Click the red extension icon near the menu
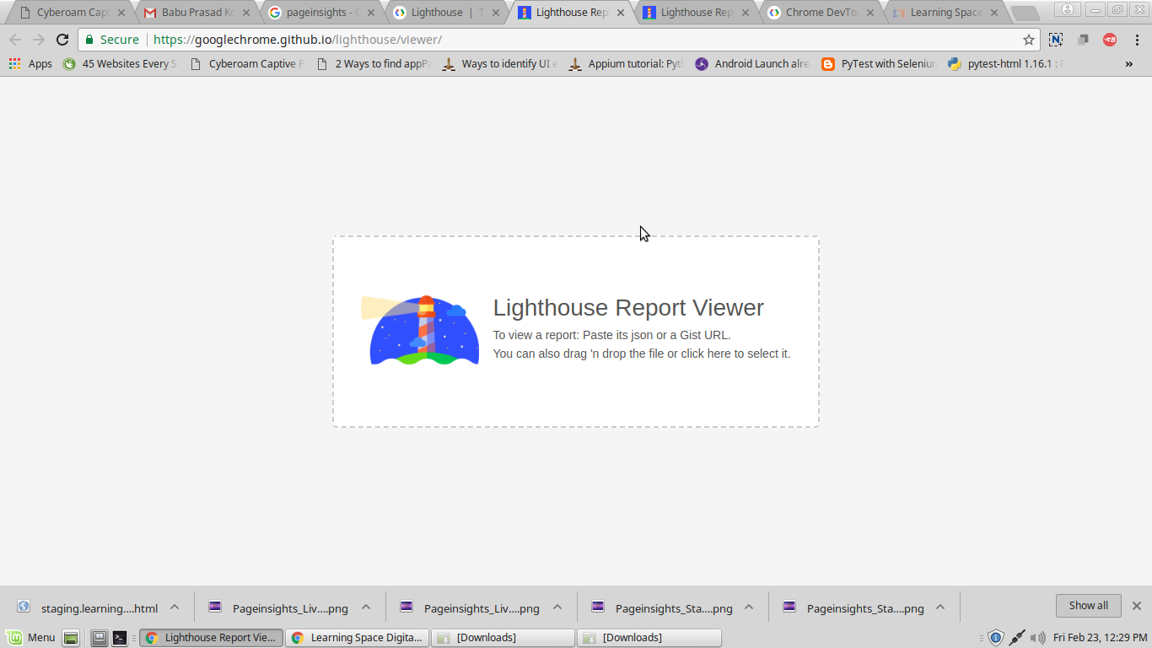Viewport: 1152px width, 648px height. pyautogui.click(x=1109, y=39)
